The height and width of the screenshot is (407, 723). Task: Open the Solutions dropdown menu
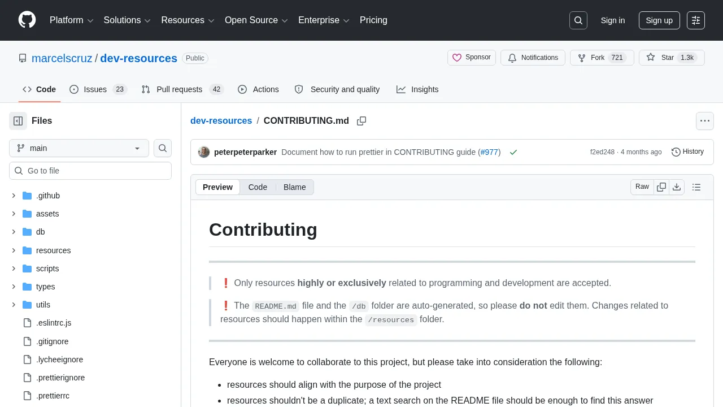tap(127, 20)
